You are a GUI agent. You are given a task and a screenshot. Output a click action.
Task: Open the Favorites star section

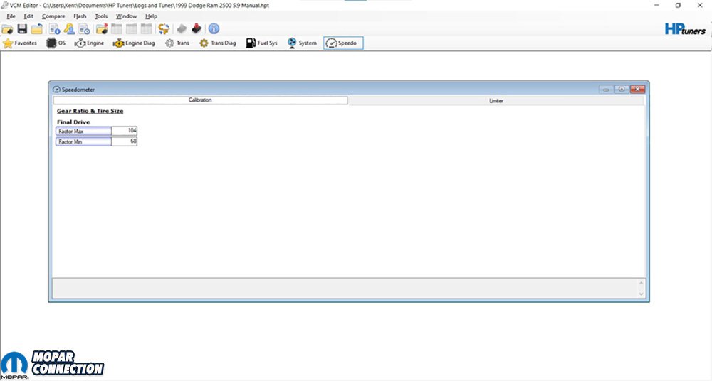click(20, 43)
